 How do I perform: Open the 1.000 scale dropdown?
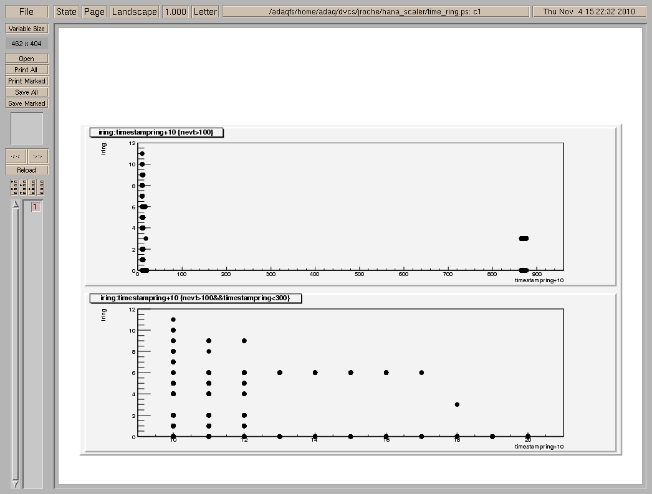pos(176,12)
